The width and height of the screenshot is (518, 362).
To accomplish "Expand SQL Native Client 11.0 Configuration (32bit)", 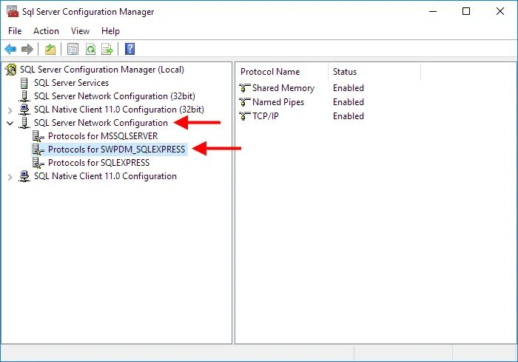I will 10,110.
